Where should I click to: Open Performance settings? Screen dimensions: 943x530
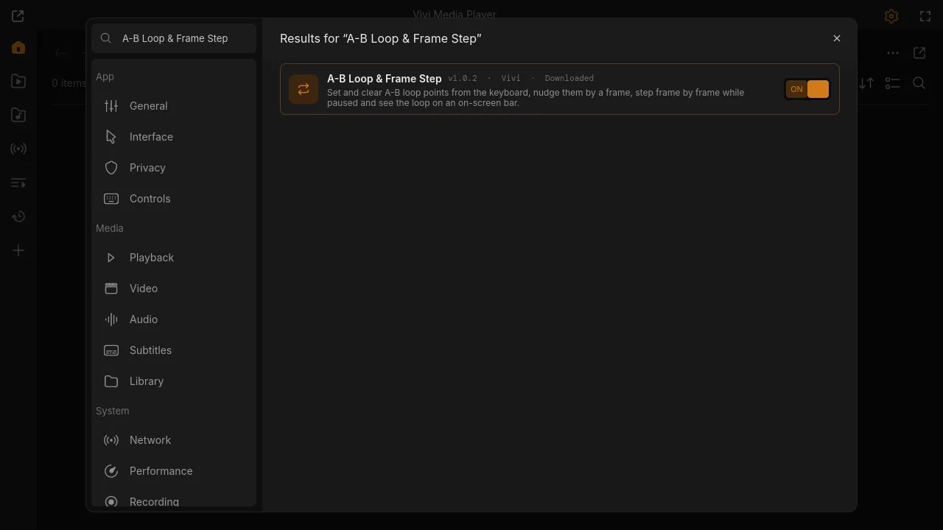pos(174,471)
